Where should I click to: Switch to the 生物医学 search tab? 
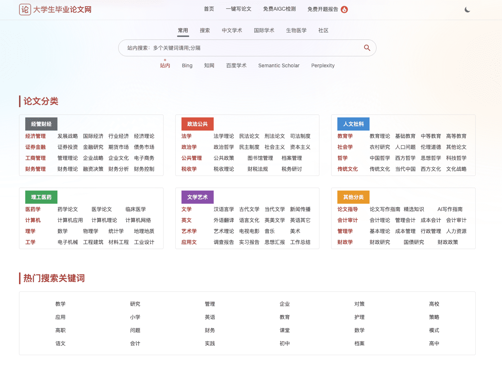coord(296,30)
